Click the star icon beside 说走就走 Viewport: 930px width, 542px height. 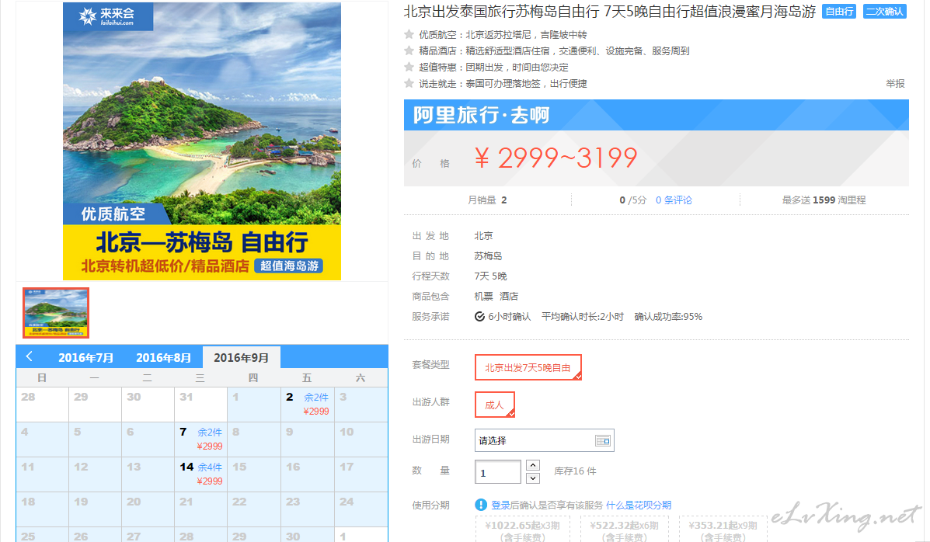[x=409, y=83]
